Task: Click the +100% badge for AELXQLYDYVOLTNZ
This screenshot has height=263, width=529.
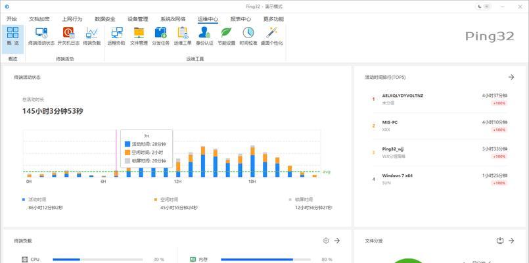Action: [x=499, y=103]
